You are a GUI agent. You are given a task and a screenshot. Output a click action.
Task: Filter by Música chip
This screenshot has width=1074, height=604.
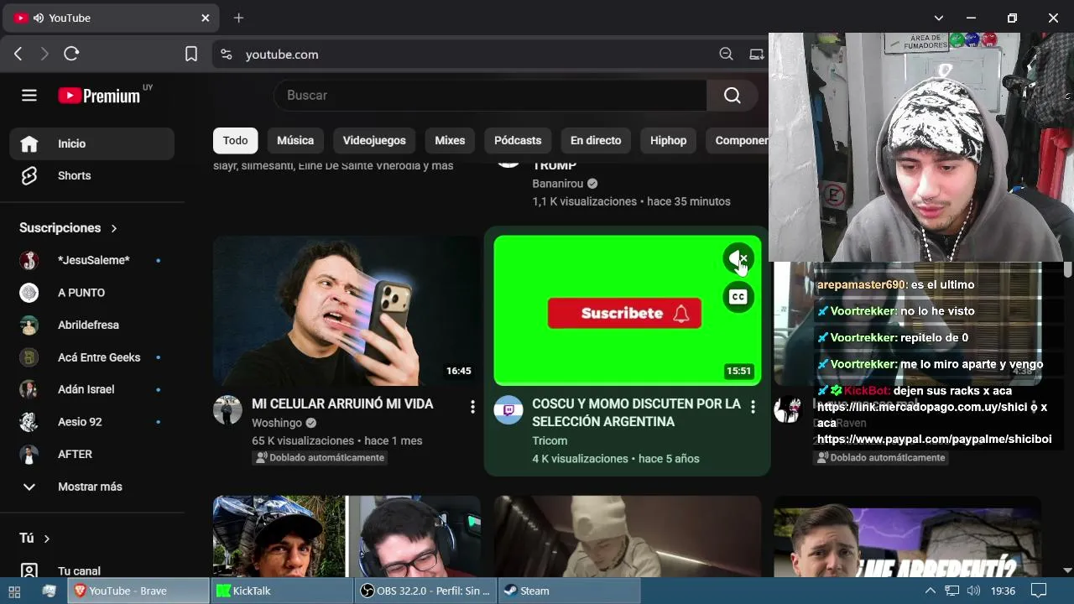click(x=295, y=141)
